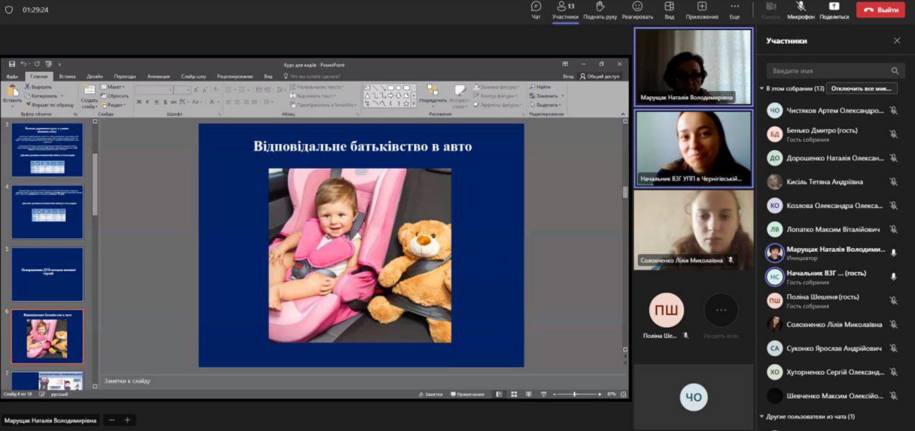Click Save icon in PowerPoint quick access

point(11,64)
